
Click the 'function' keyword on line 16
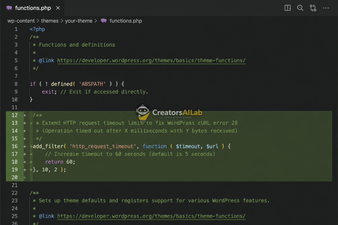154,146
